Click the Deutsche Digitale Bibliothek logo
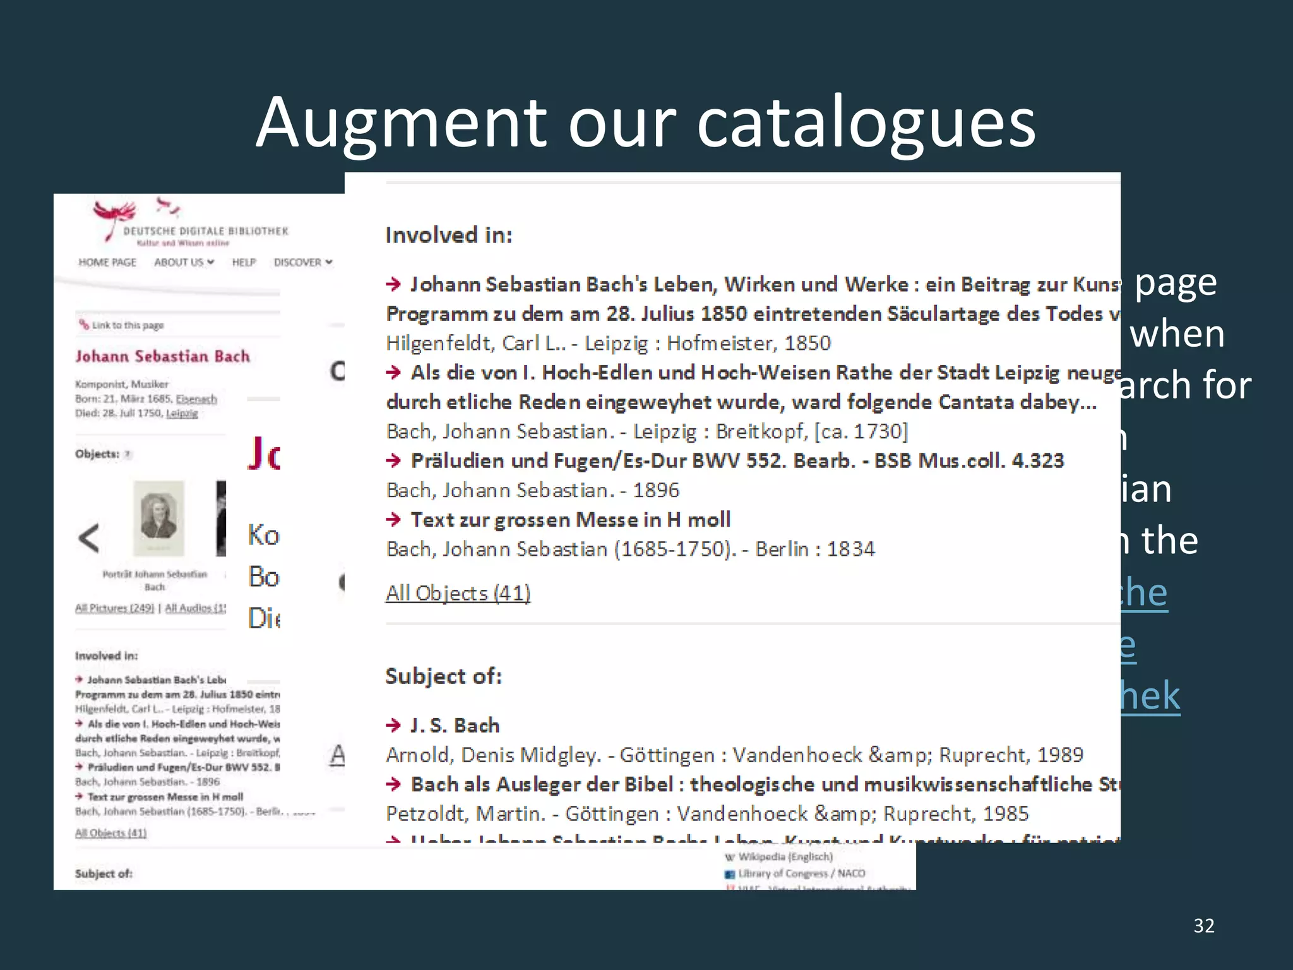This screenshot has height=970, width=1293. click(189, 222)
